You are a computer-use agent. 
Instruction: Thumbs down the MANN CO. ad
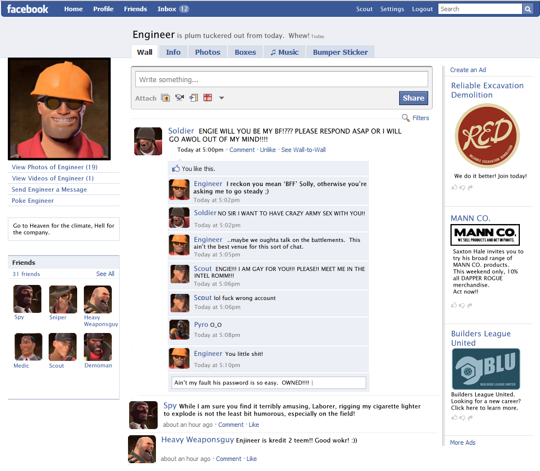point(462,306)
